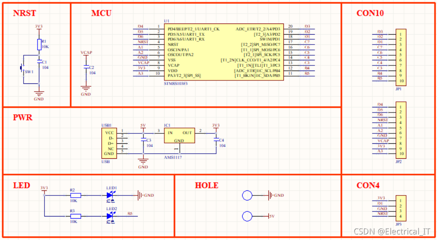437x240 pixels.
Task: Click pin name SWIM/PD1 on U1
Action: 270,39
